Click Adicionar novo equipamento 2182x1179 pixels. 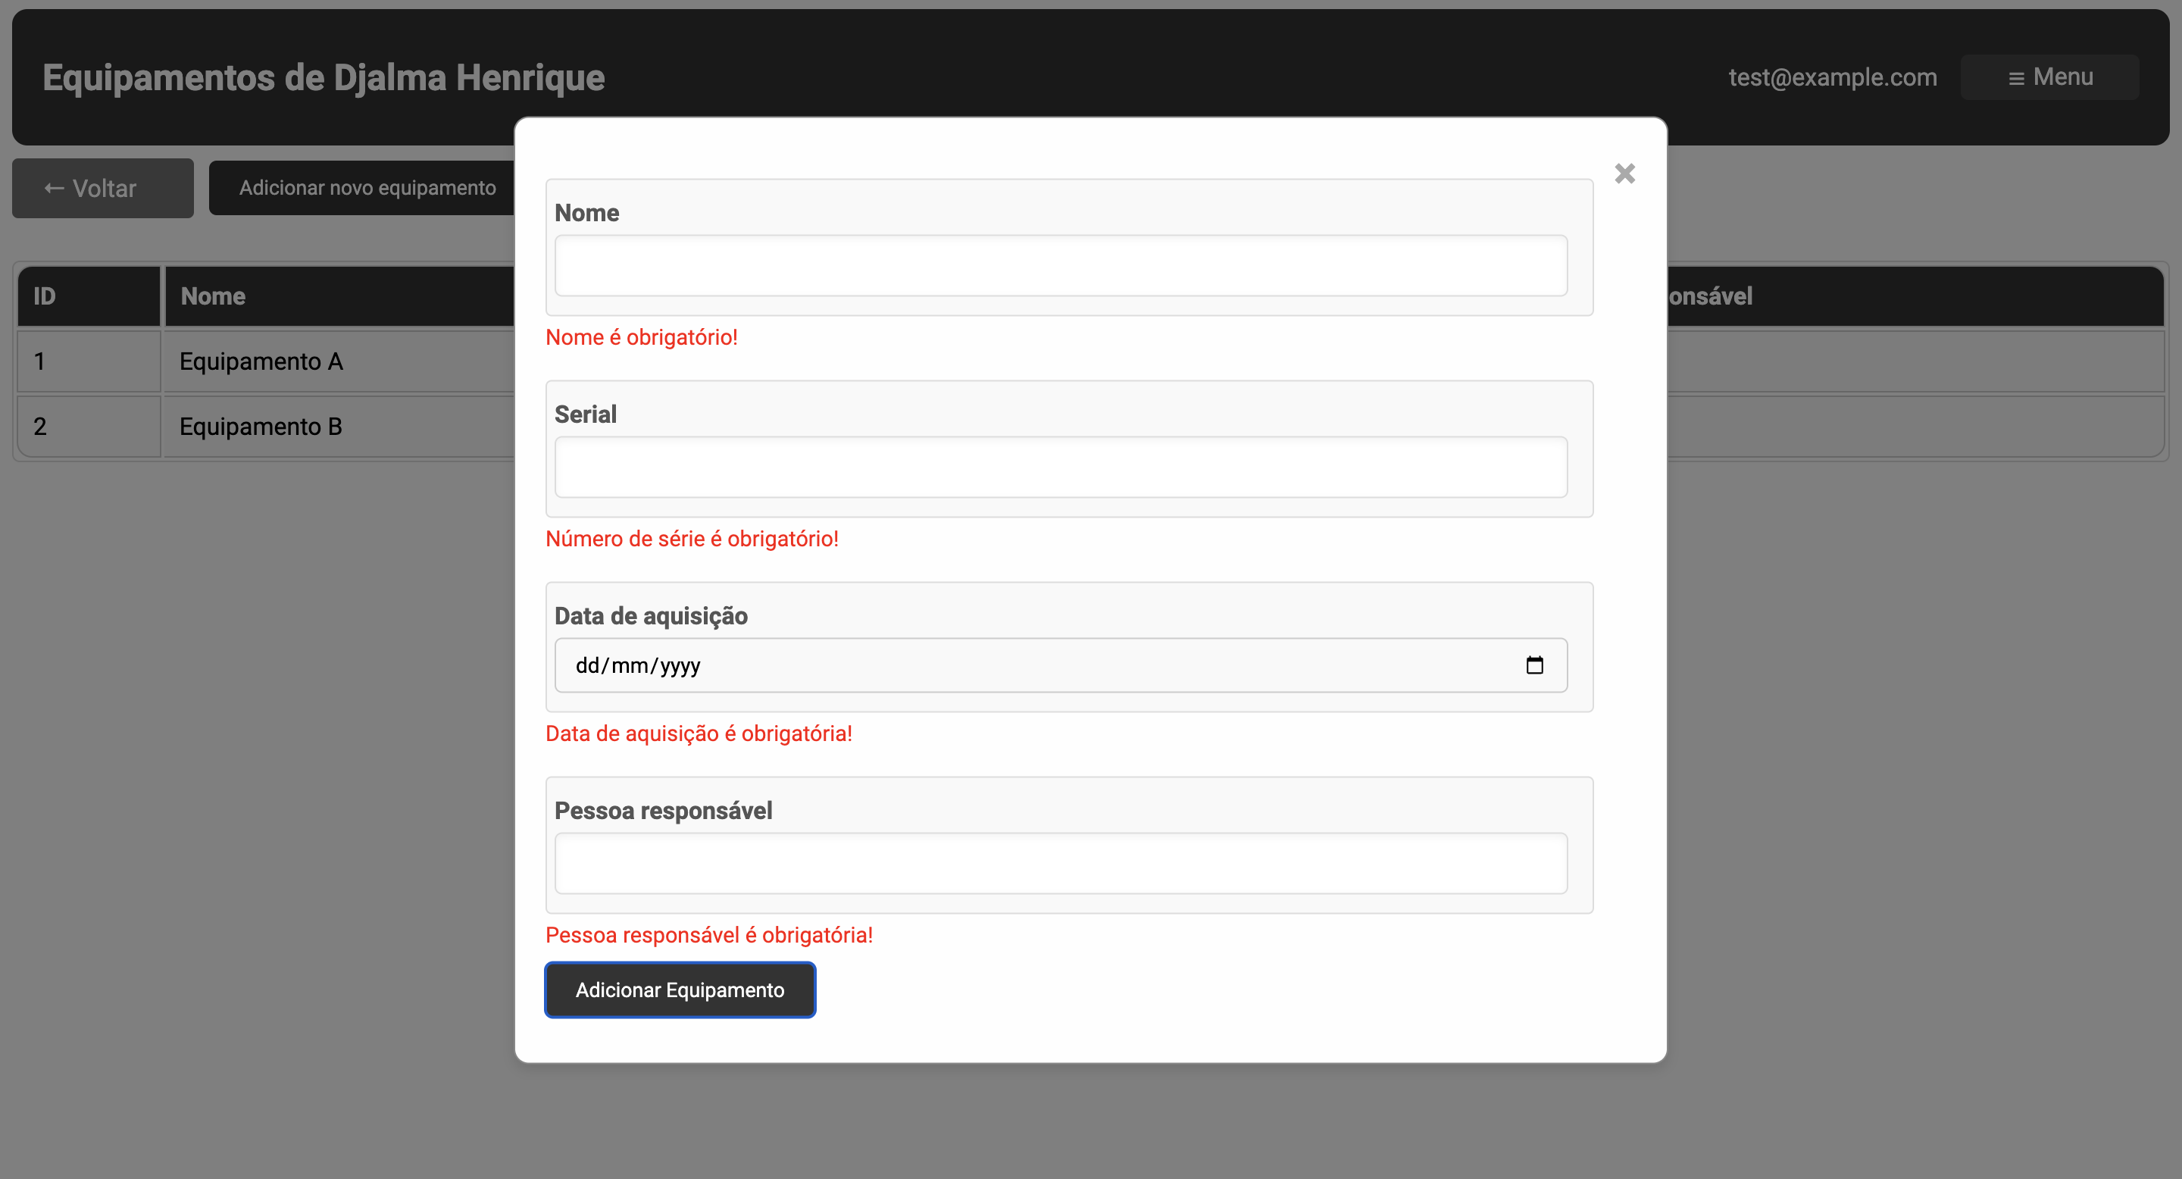coord(367,187)
